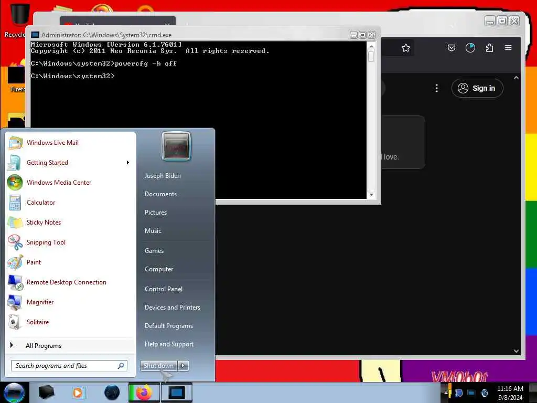The width and height of the screenshot is (537, 403).
Task: Open the three-dot settings menu on page
Action: (x=437, y=88)
